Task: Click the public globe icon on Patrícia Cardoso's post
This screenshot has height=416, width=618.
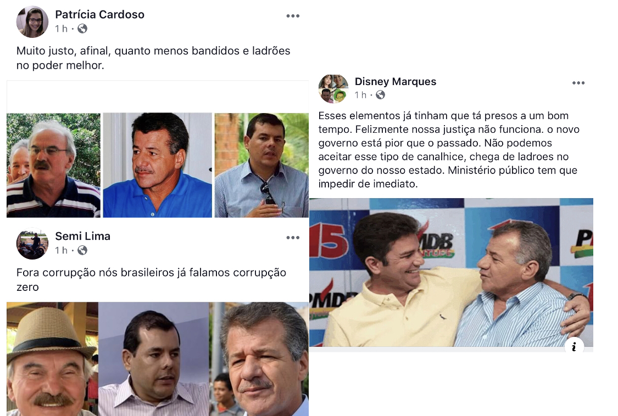Action: coord(82,29)
